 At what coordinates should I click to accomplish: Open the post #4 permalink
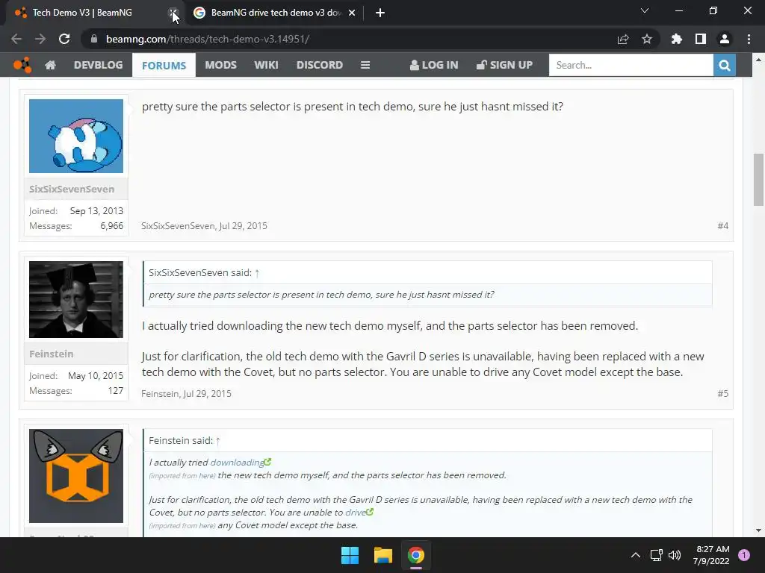(722, 225)
